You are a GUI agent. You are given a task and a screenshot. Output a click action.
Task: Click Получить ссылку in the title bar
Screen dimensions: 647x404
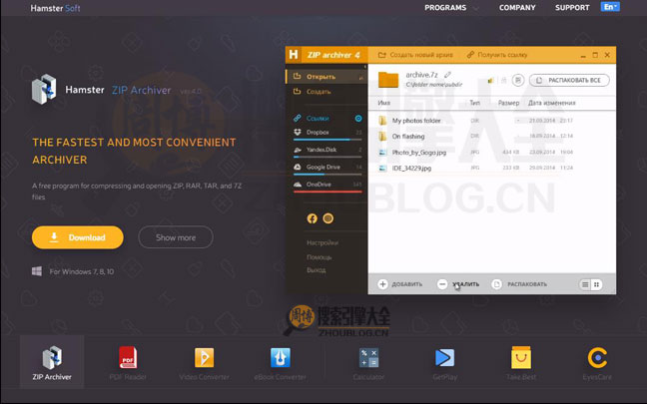point(497,55)
